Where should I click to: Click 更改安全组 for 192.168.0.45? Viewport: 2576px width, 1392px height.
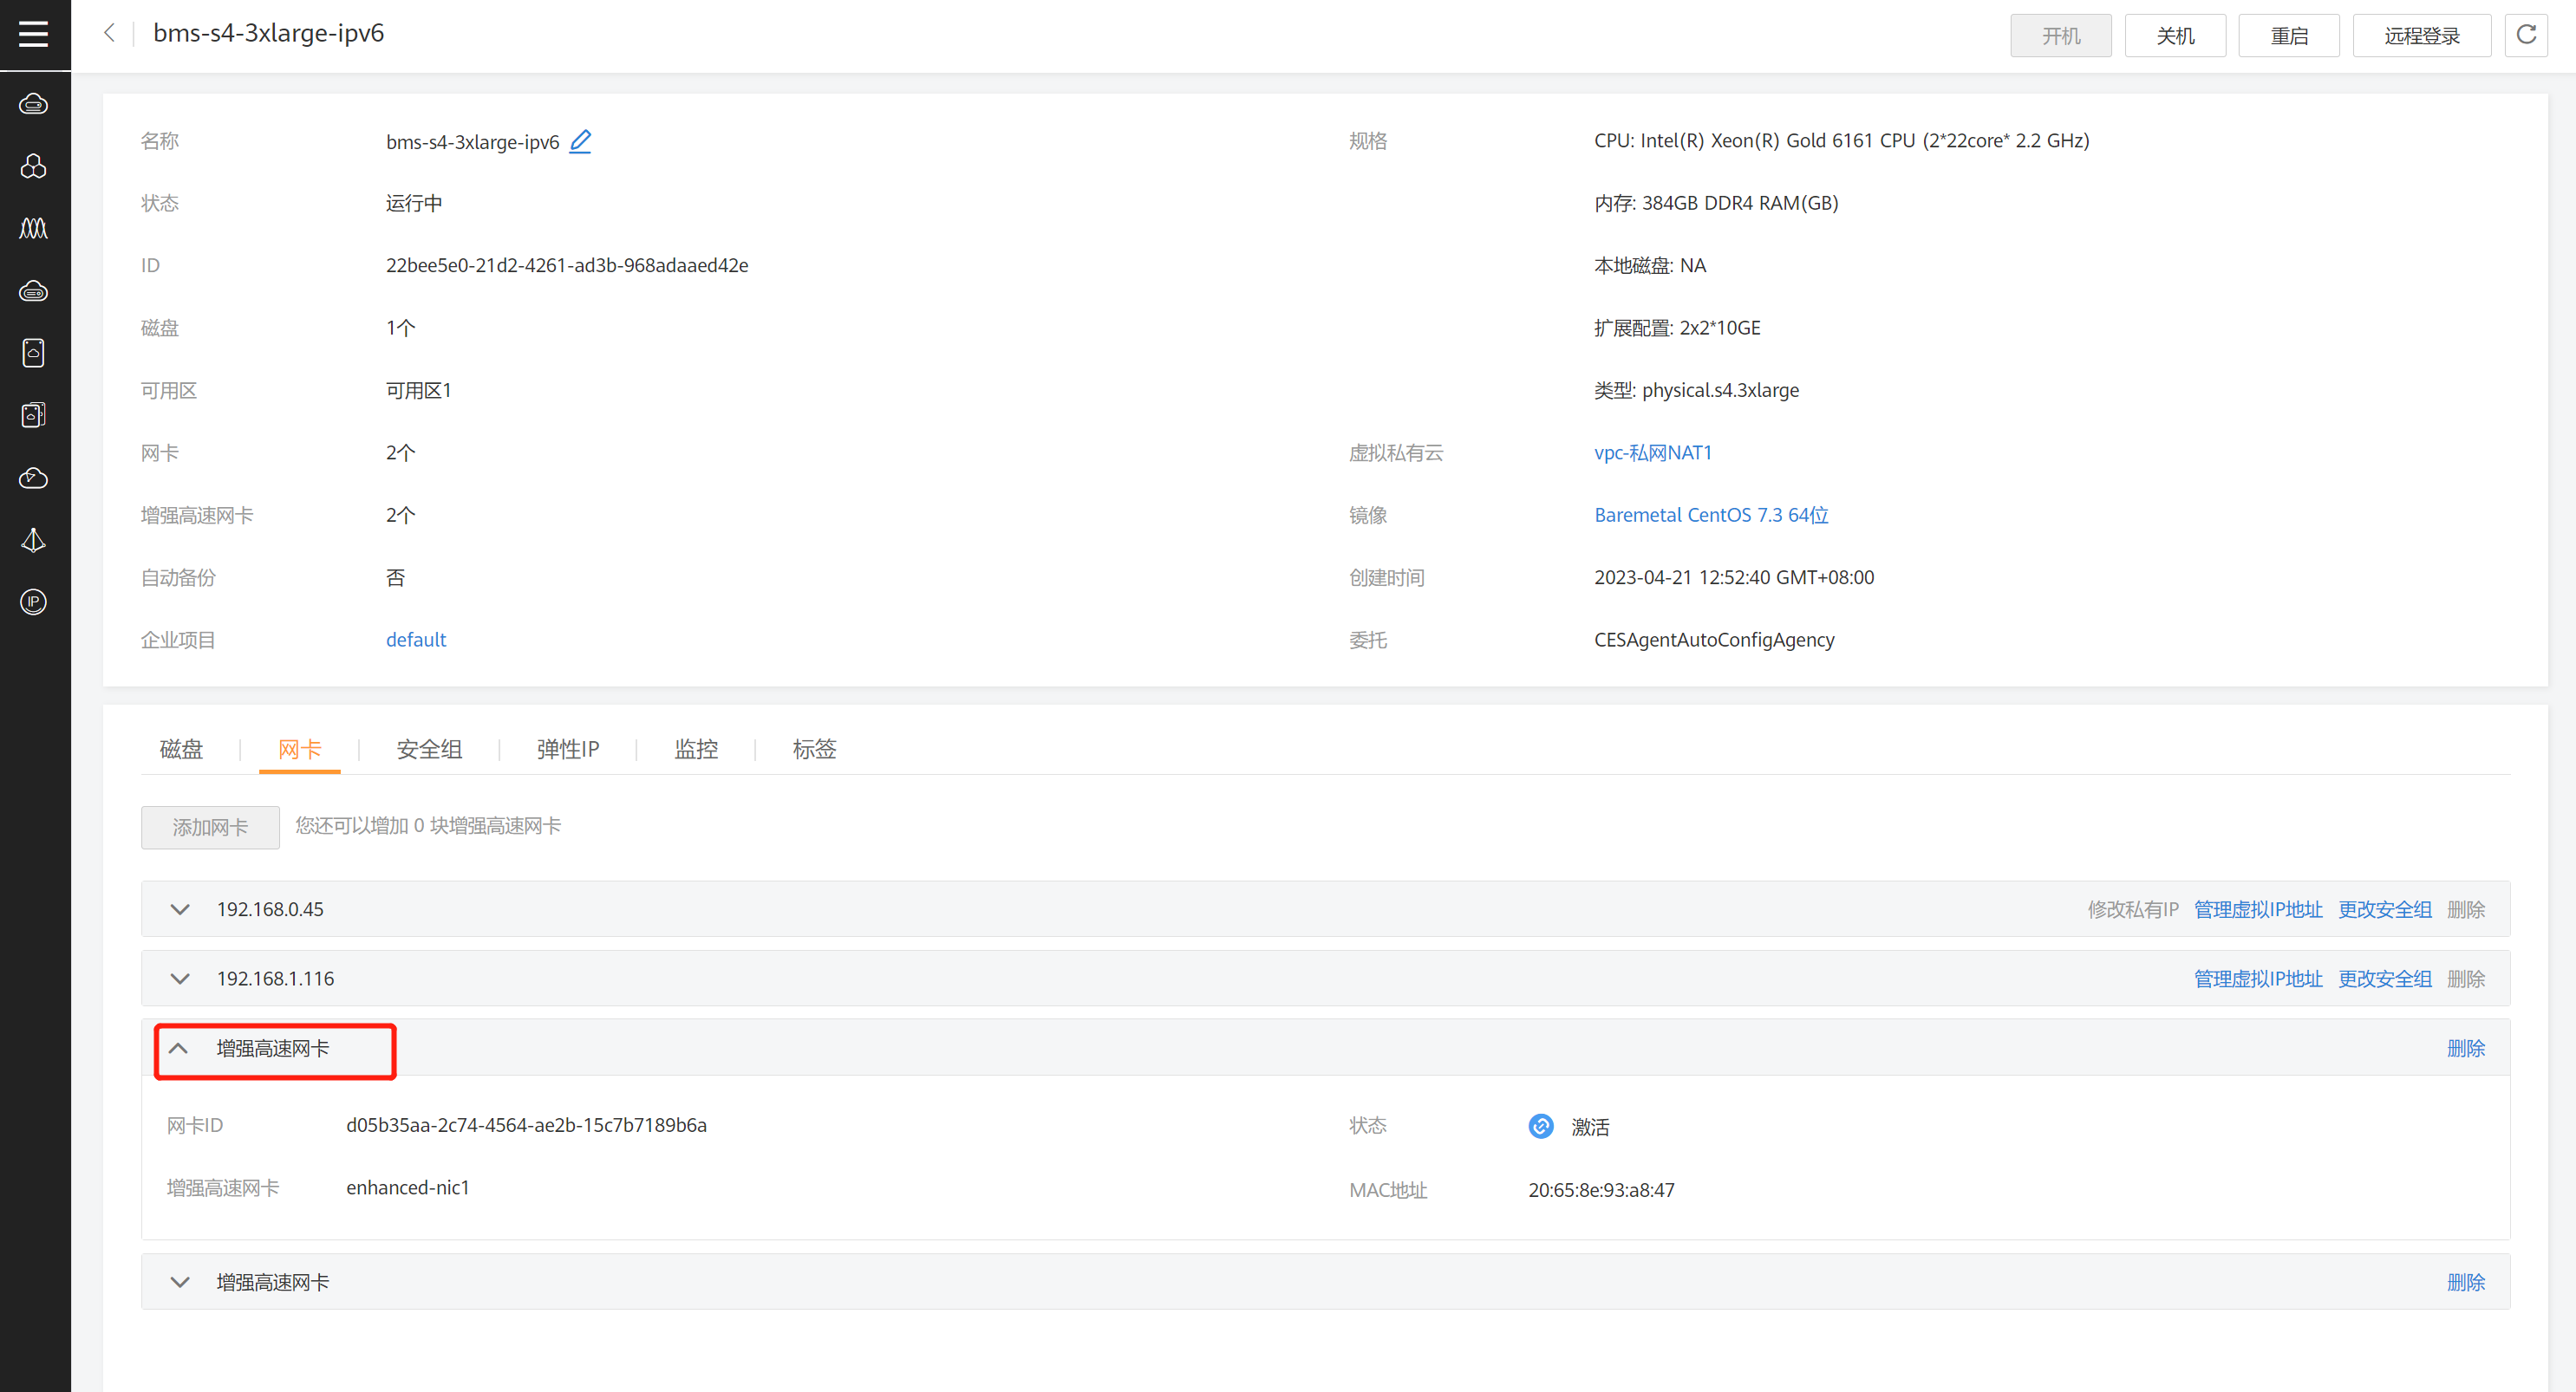coord(2384,909)
